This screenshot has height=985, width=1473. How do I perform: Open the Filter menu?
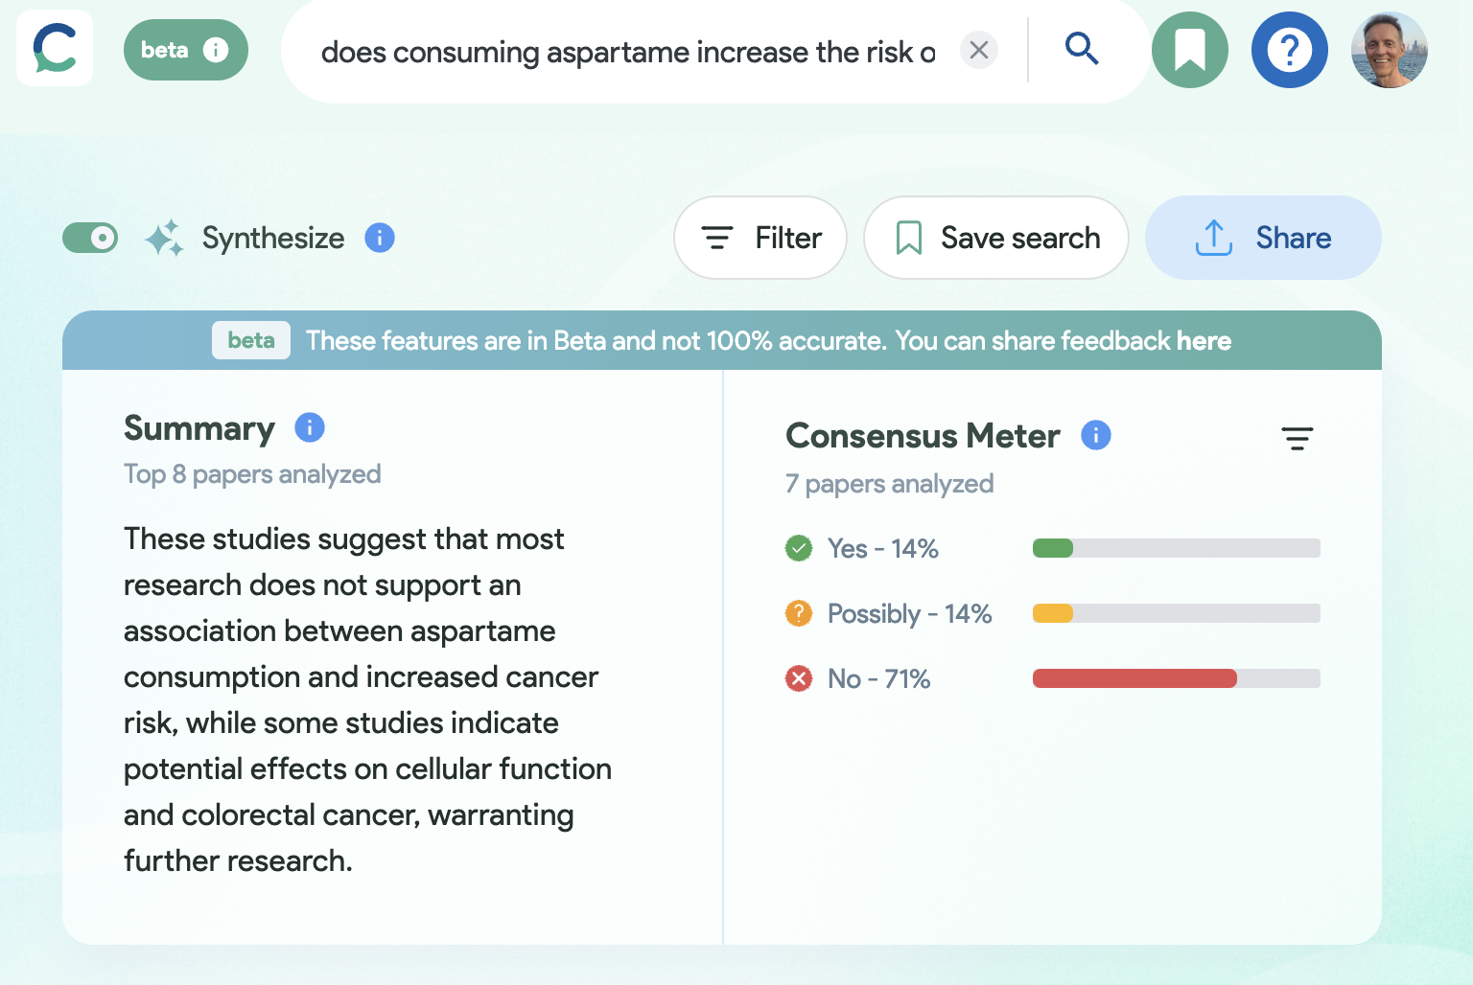coord(760,238)
